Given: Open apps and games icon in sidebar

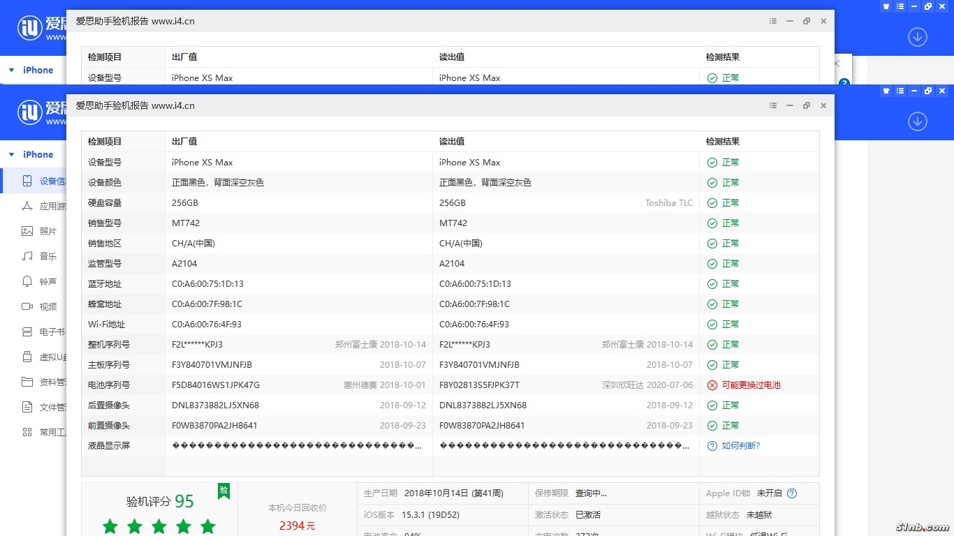Looking at the screenshot, I should click(27, 206).
